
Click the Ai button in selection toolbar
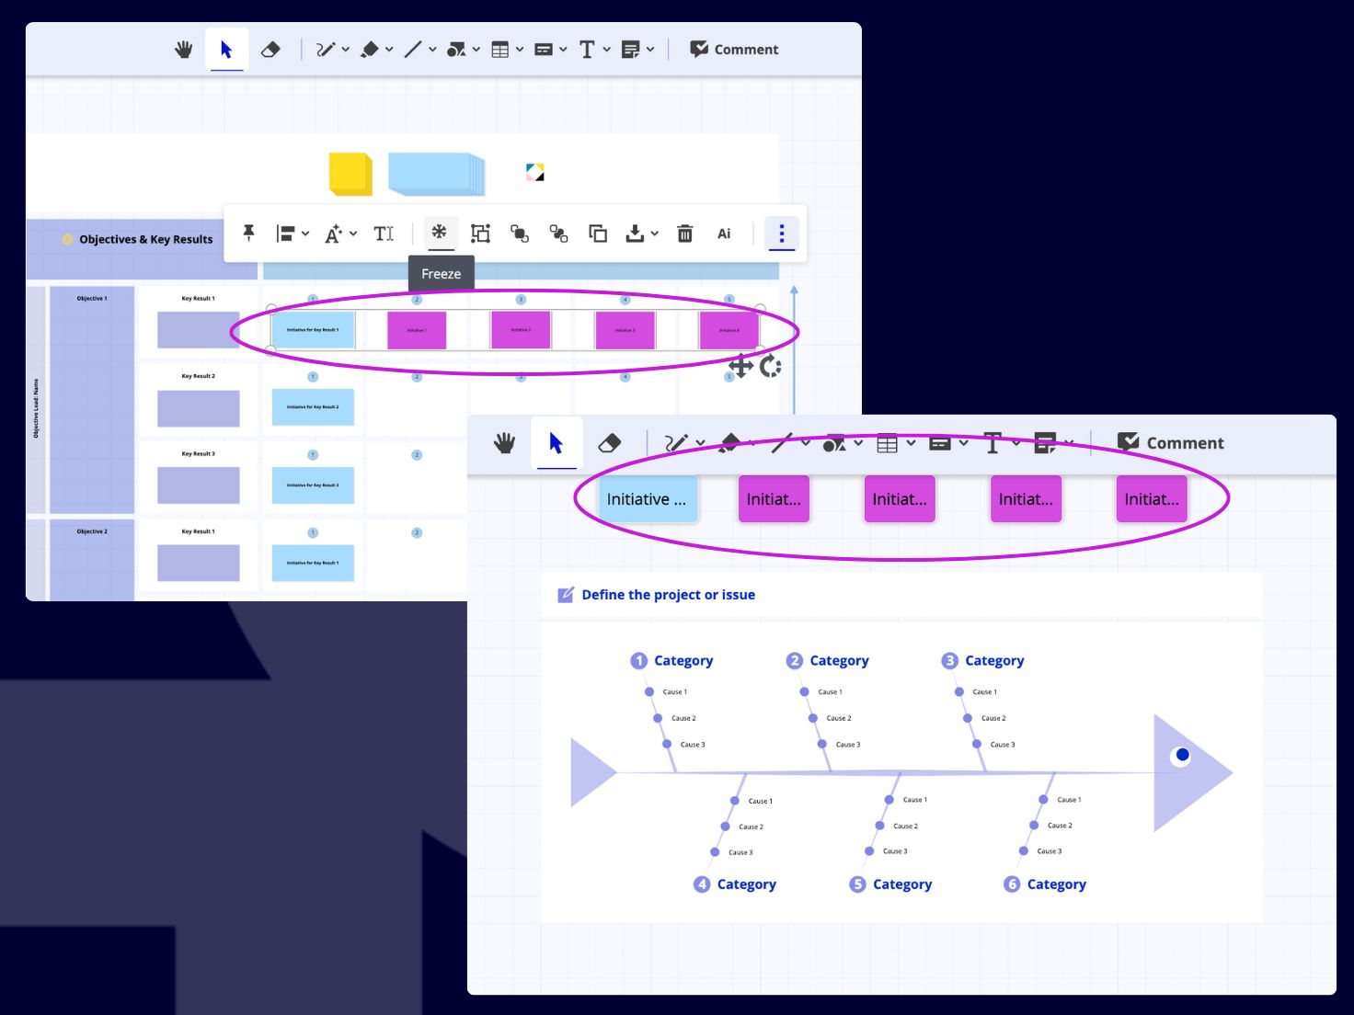pyautogui.click(x=724, y=234)
